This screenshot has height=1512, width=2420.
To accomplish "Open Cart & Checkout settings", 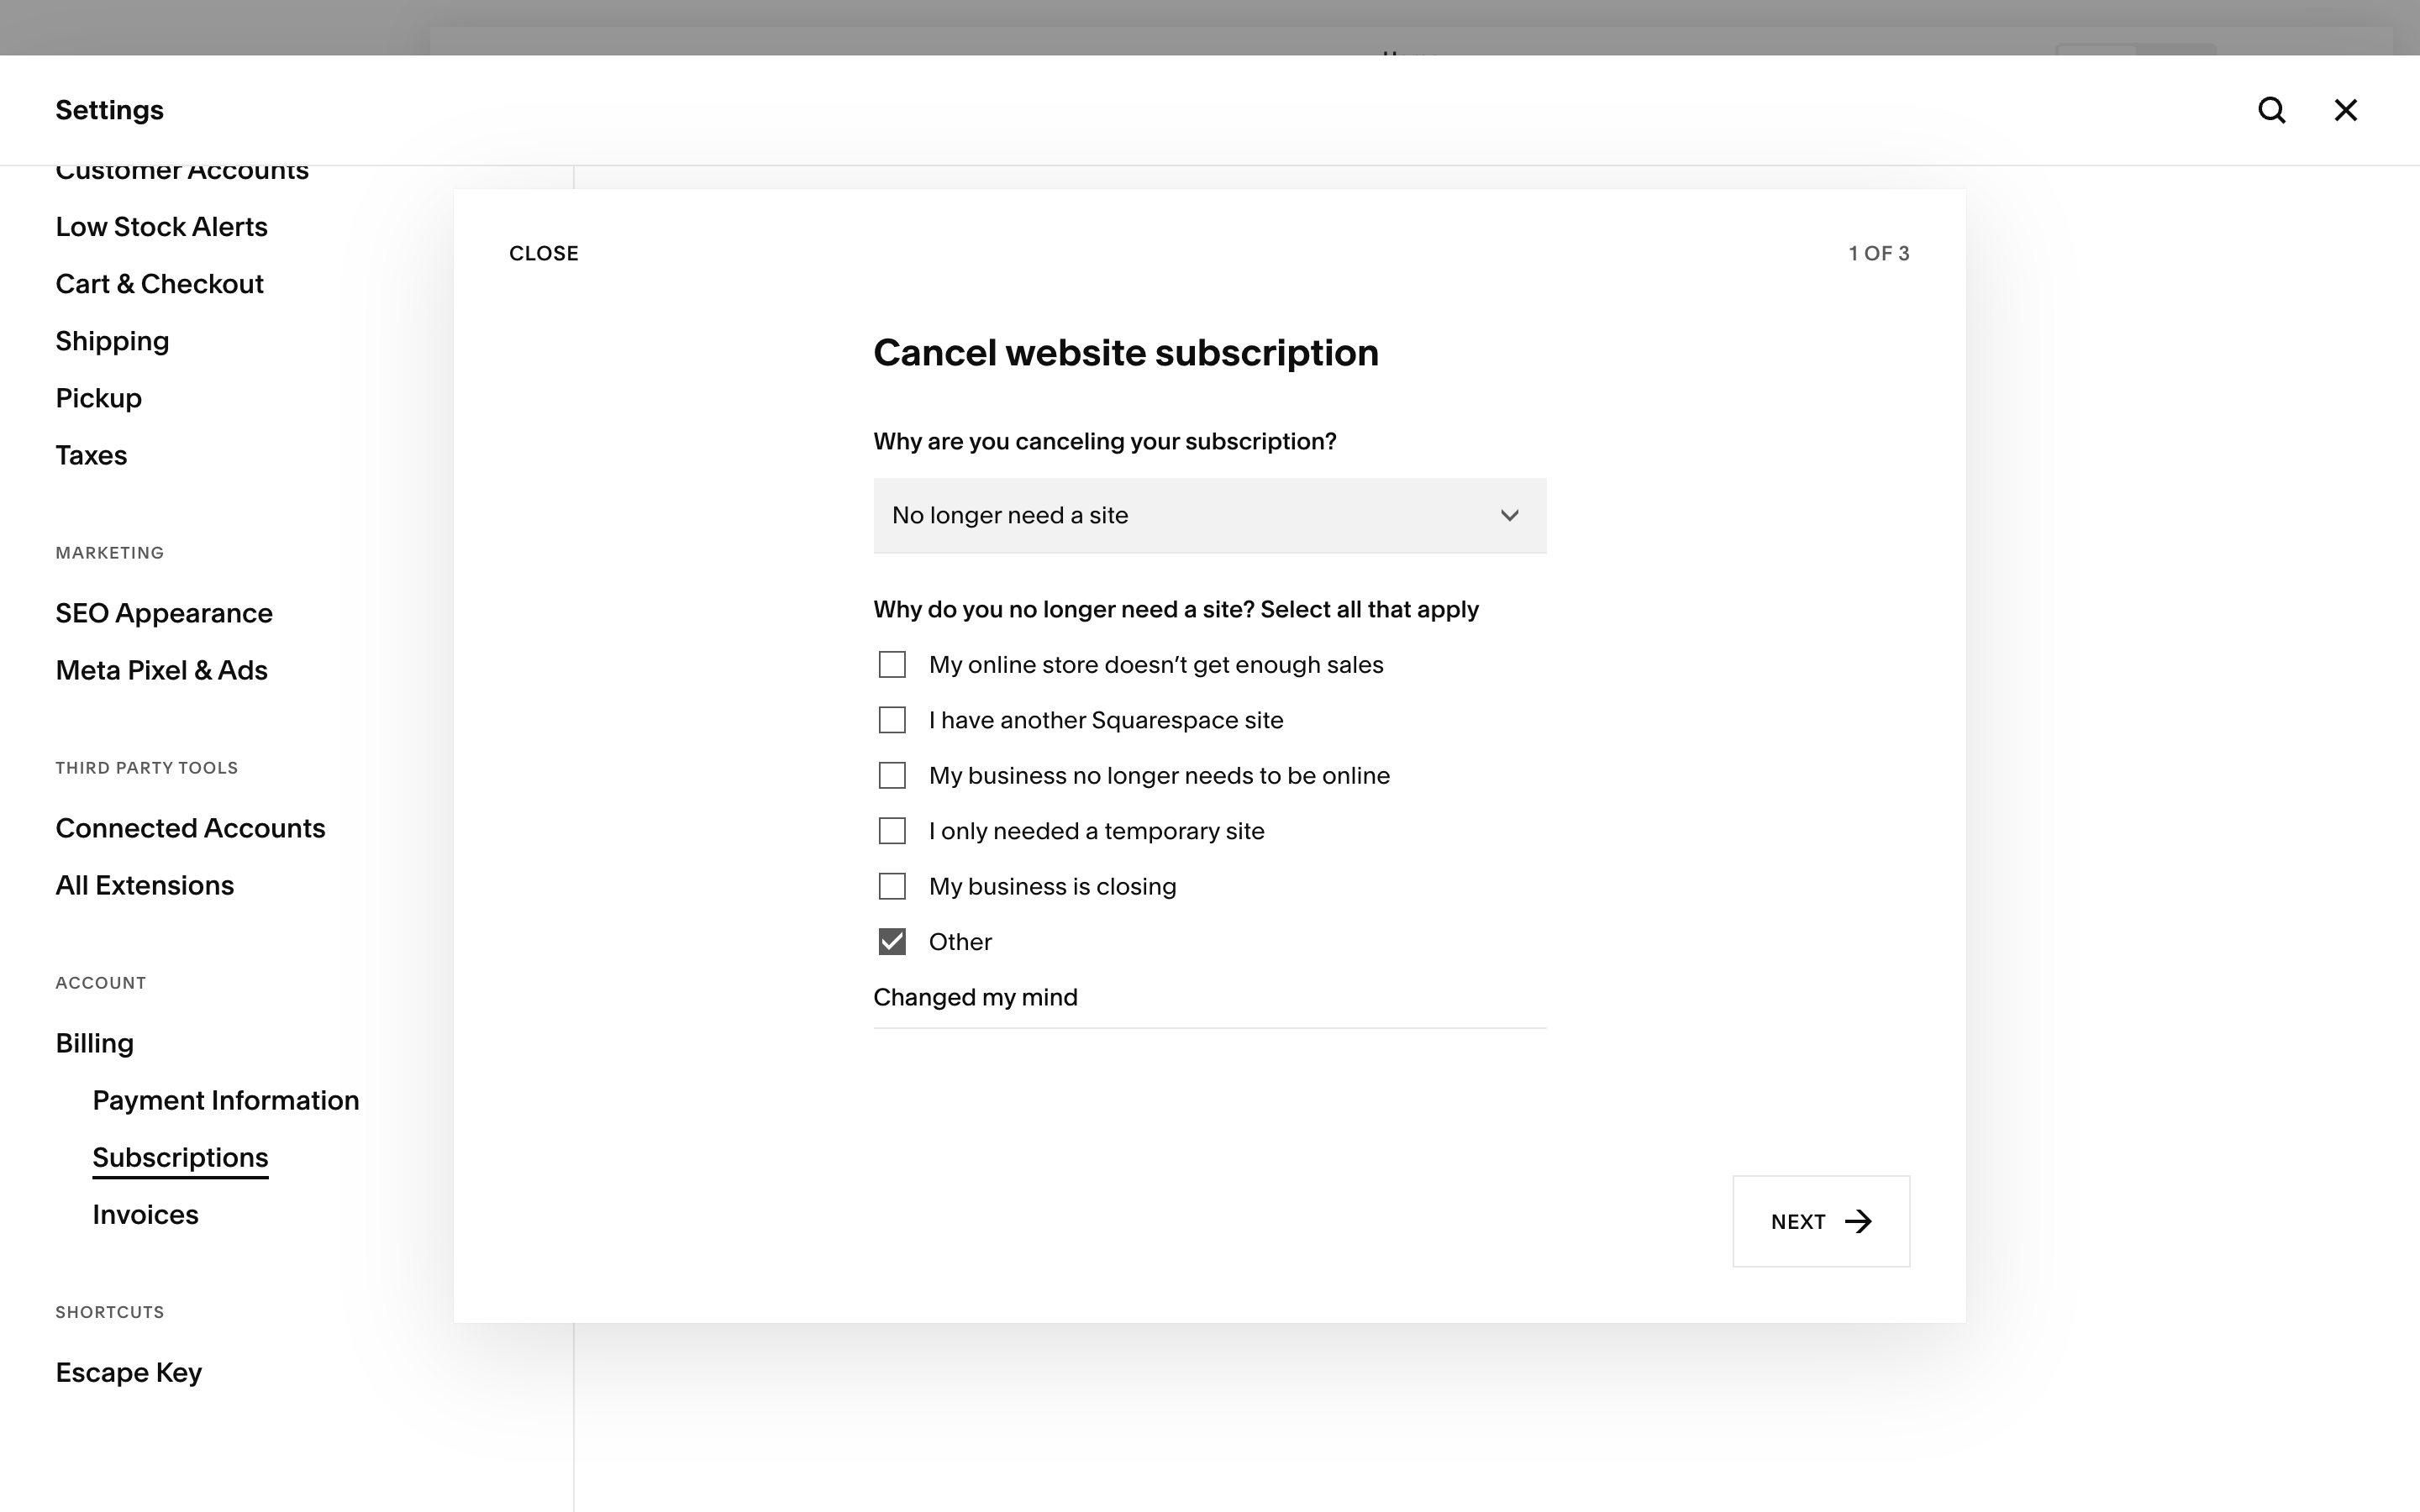I will coord(159,284).
